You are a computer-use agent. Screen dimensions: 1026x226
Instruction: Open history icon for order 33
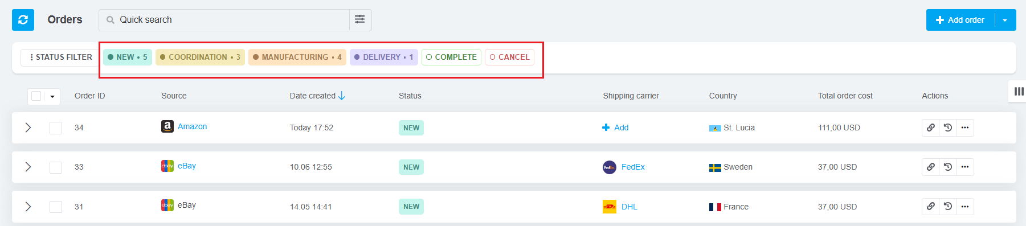point(948,167)
